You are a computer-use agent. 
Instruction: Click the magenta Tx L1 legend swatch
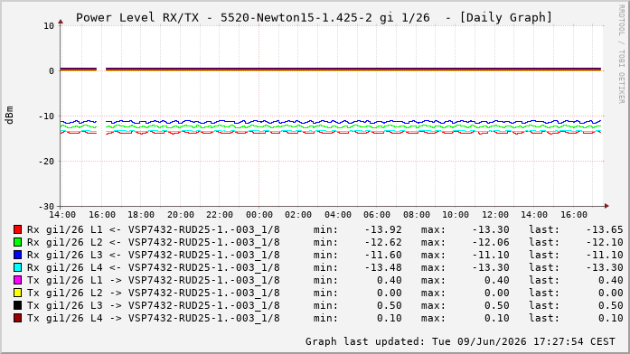(17, 280)
